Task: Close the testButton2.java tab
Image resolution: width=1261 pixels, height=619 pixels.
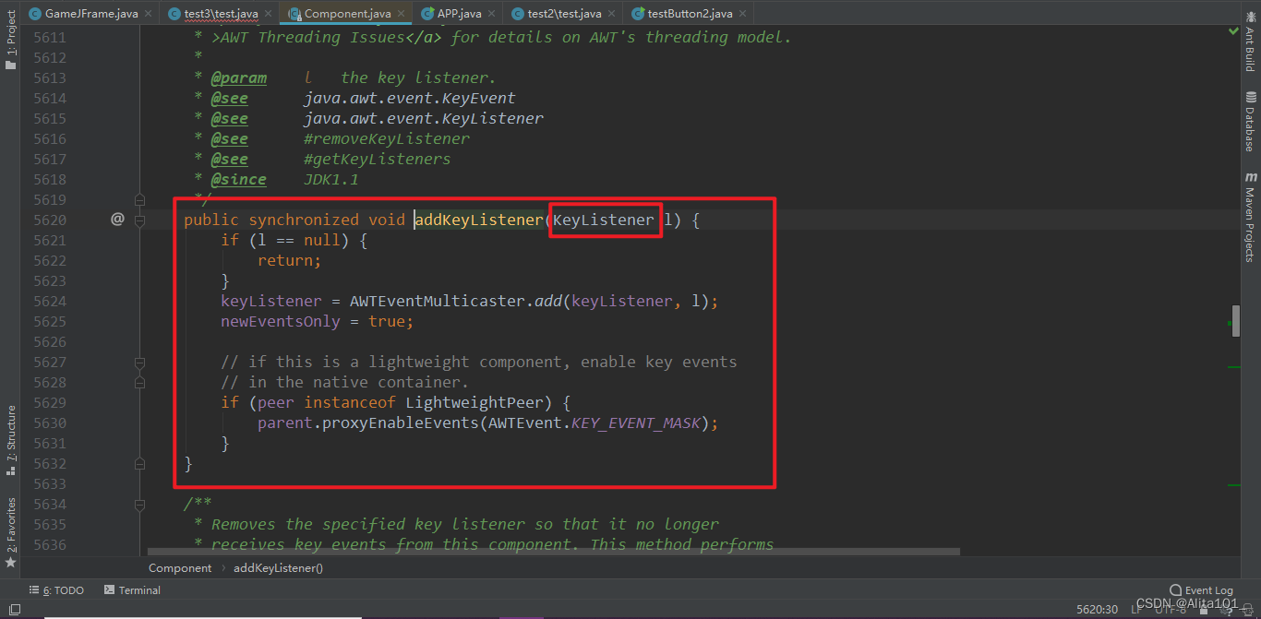Action: [x=744, y=14]
